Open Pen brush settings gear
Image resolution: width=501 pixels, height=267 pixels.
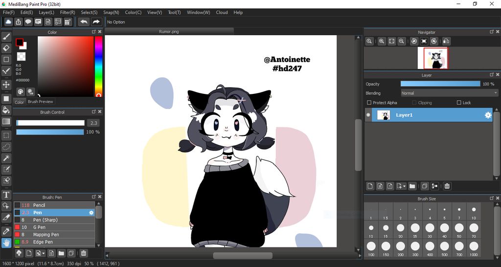[91, 213]
